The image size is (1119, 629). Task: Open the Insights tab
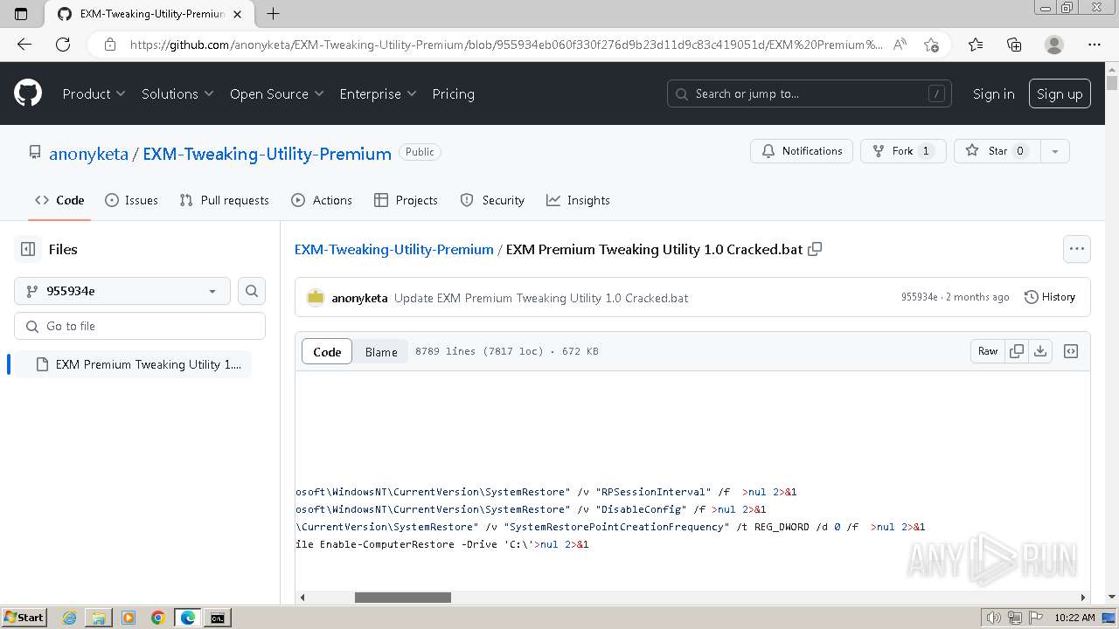578,200
